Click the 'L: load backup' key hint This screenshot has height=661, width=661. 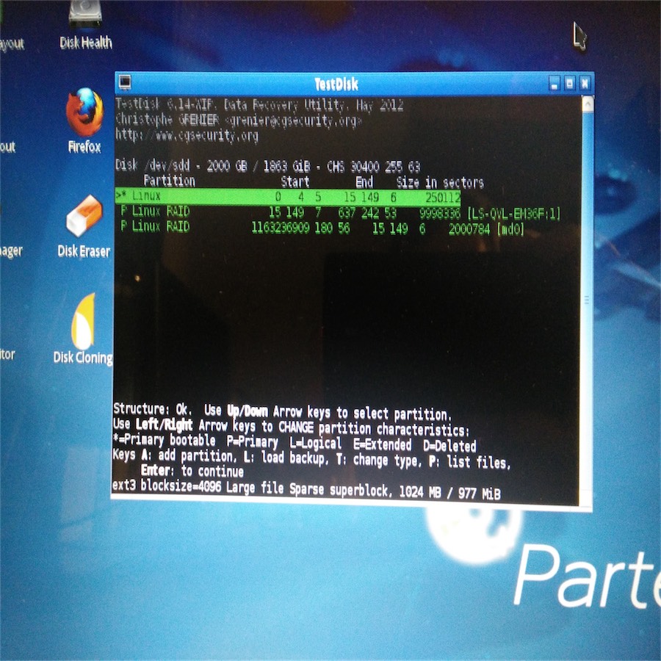point(286,458)
